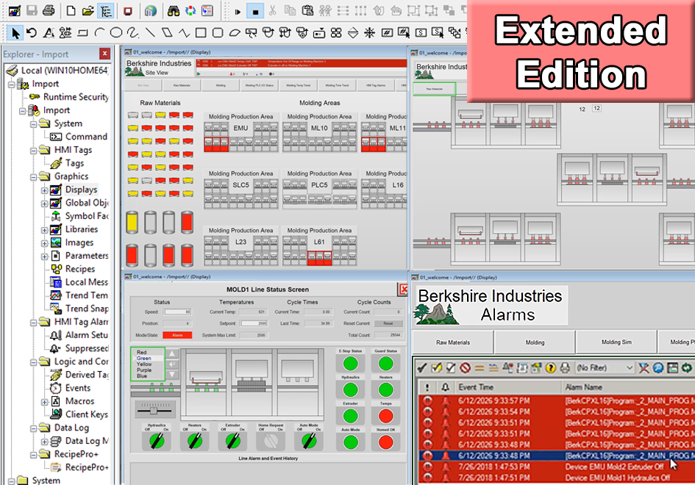Expand the Displays node in Explorer tree

coord(45,190)
